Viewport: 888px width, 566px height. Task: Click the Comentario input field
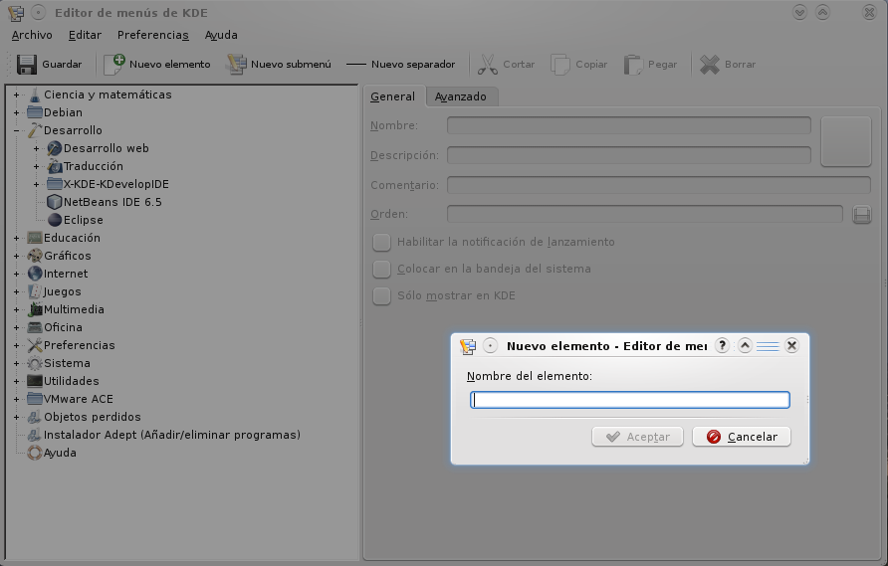pos(659,185)
